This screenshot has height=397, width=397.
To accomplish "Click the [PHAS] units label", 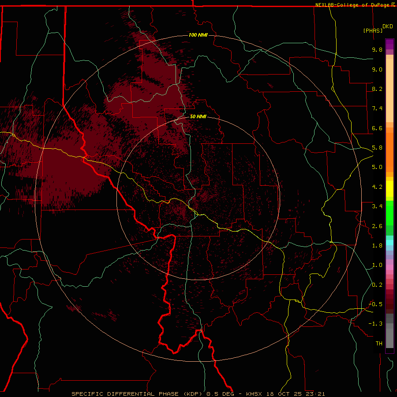I will click(373, 30).
